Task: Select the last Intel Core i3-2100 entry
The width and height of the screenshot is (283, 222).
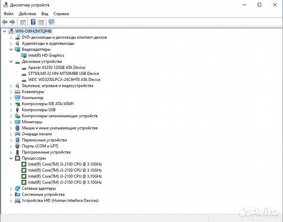Action: [65, 183]
